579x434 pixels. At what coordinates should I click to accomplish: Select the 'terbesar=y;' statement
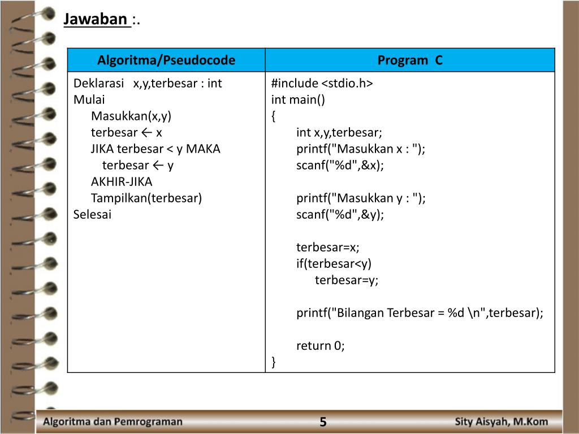(347, 280)
